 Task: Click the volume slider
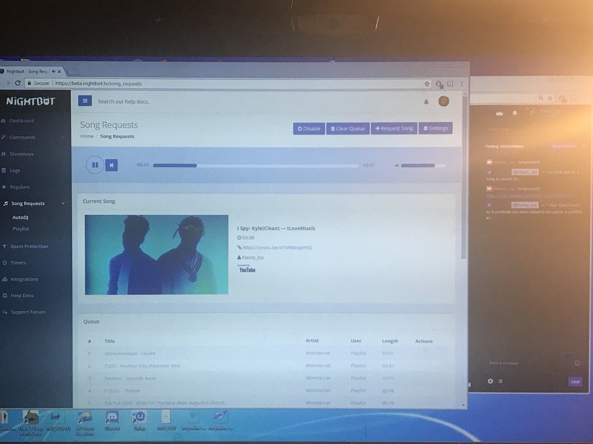[423, 165]
